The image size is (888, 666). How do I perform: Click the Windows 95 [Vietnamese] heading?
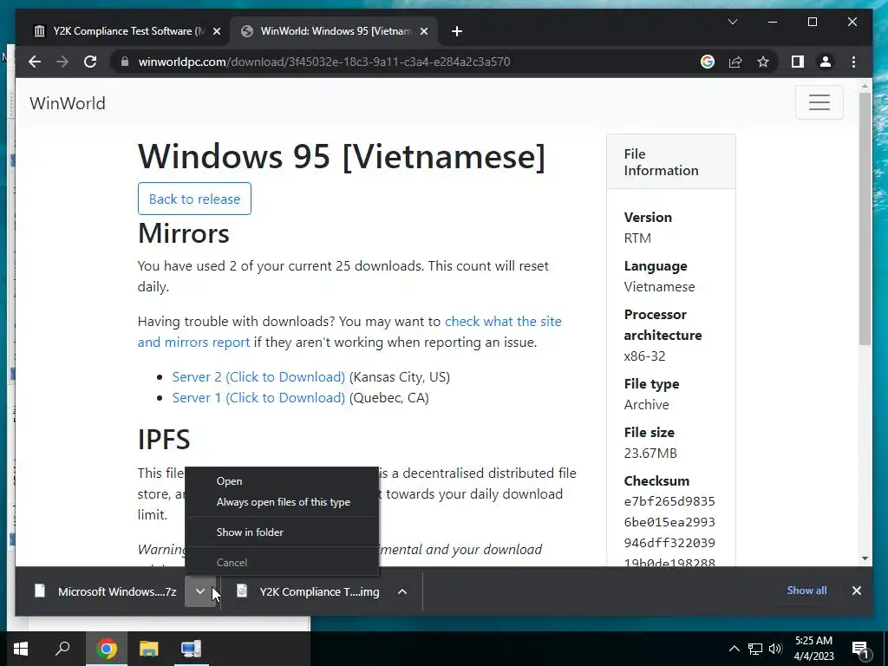click(342, 156)
